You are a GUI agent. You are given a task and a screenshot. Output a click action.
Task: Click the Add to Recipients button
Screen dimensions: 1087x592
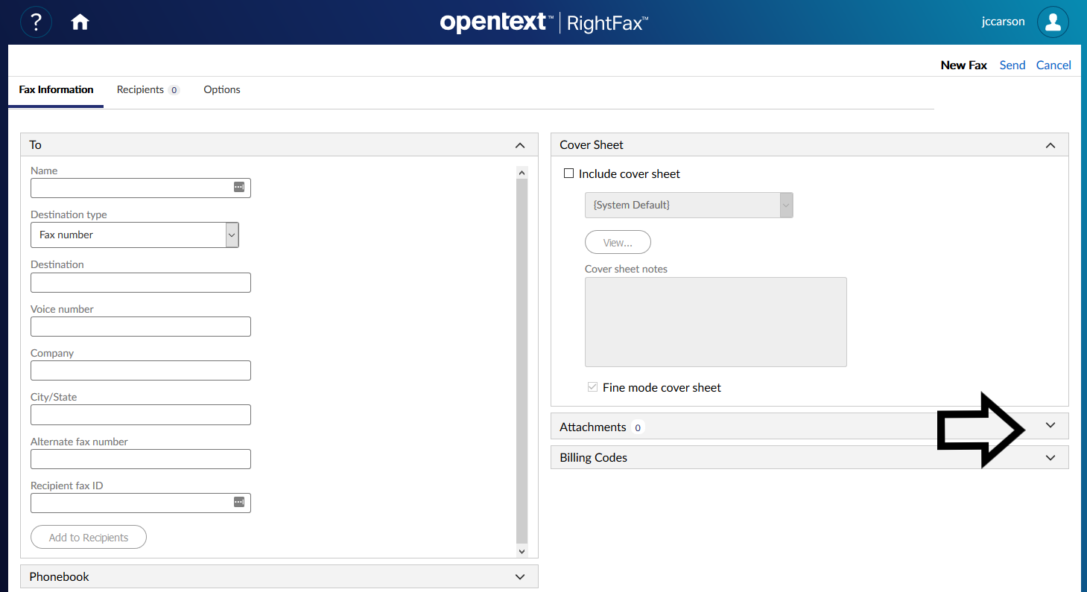click(89, 538)
